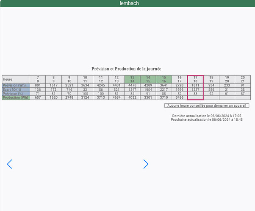Click the highlighted 14-15 hour column header

148,79
